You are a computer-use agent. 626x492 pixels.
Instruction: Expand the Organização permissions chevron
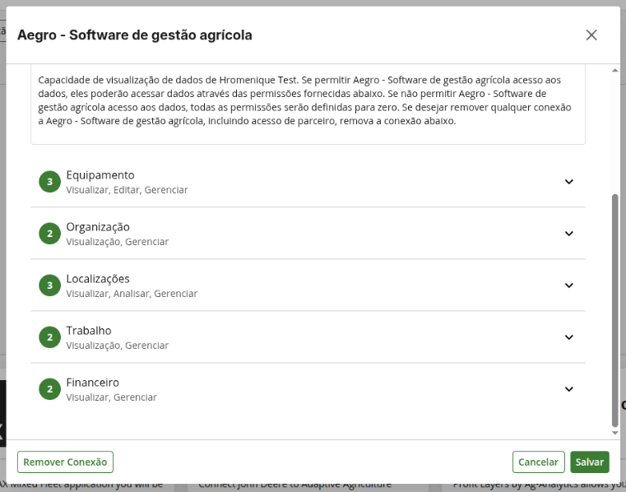click(569, 234)
